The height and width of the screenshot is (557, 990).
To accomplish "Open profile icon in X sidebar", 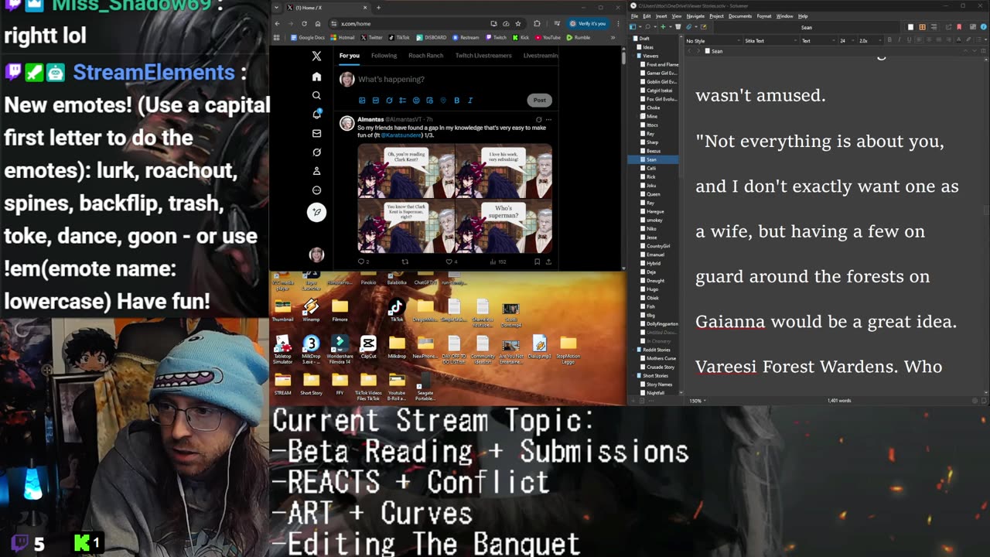I will pyautogui.click(x=316, y=171).
